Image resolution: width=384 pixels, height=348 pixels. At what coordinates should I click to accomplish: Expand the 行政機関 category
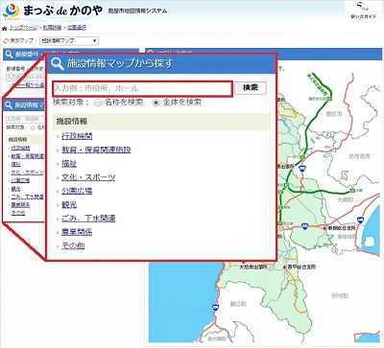coord(77,136)
